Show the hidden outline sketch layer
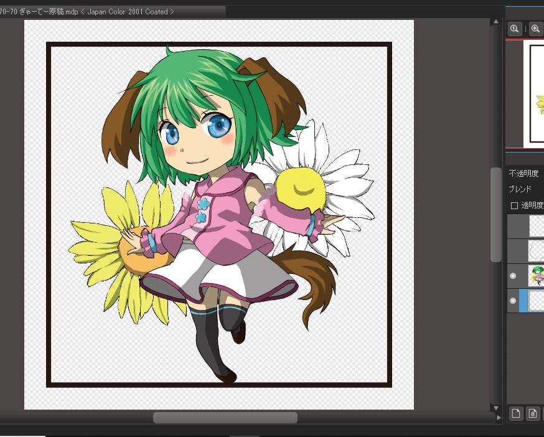544x437 pixels. 513,251
